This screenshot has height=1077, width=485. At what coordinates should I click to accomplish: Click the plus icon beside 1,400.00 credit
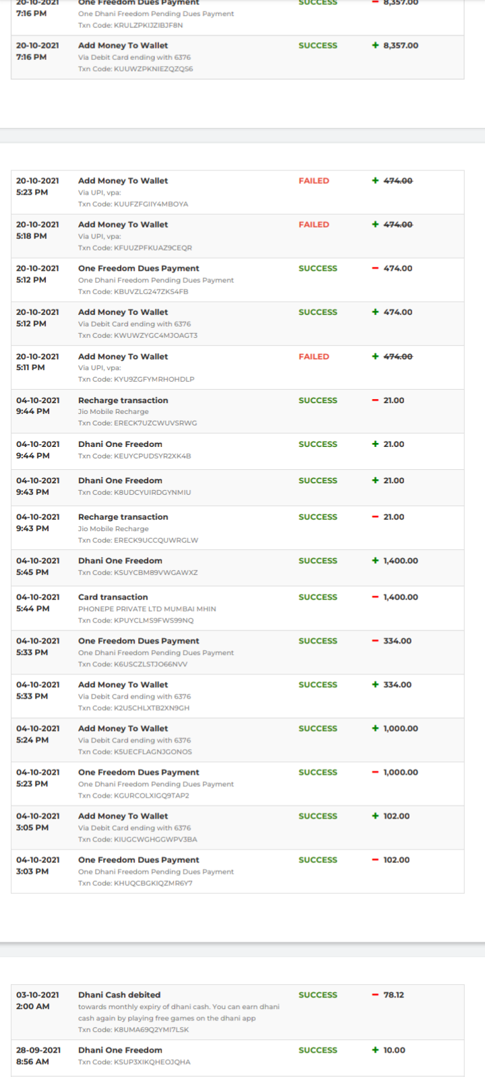coord(375,561)
